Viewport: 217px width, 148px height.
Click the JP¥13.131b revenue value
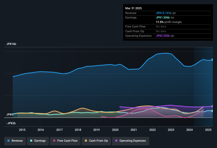click(164, 13)
